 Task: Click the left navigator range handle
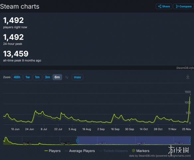(77, 141)
